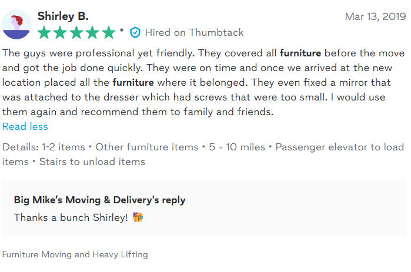Collapse the review with Read less
The width and height of the screenshot is (411, 272).
click(x=25, y=126)
